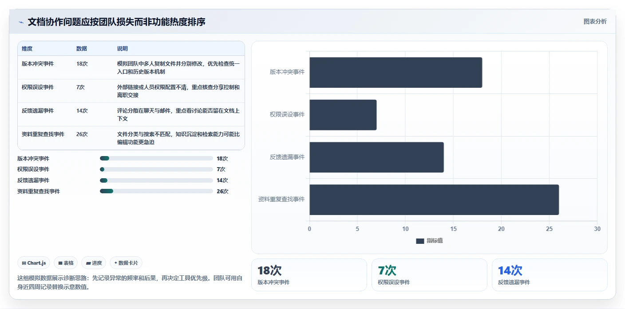The height and width of the screenshot is (309, 625).
Task: Click the description starting 文件分类与搜索不匹配
Action: pos(178,138)
